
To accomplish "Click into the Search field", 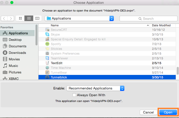I will click(148, 19).
